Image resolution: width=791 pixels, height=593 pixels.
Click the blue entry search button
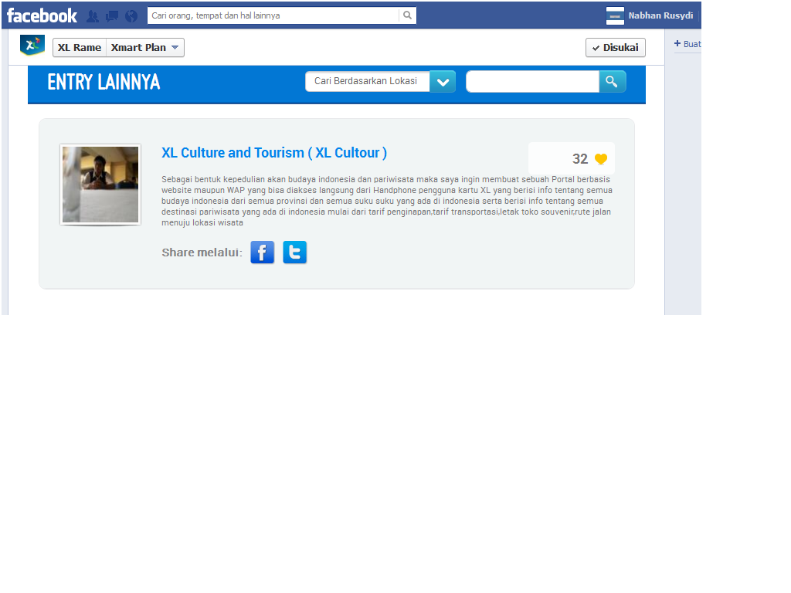pos(612,82)
